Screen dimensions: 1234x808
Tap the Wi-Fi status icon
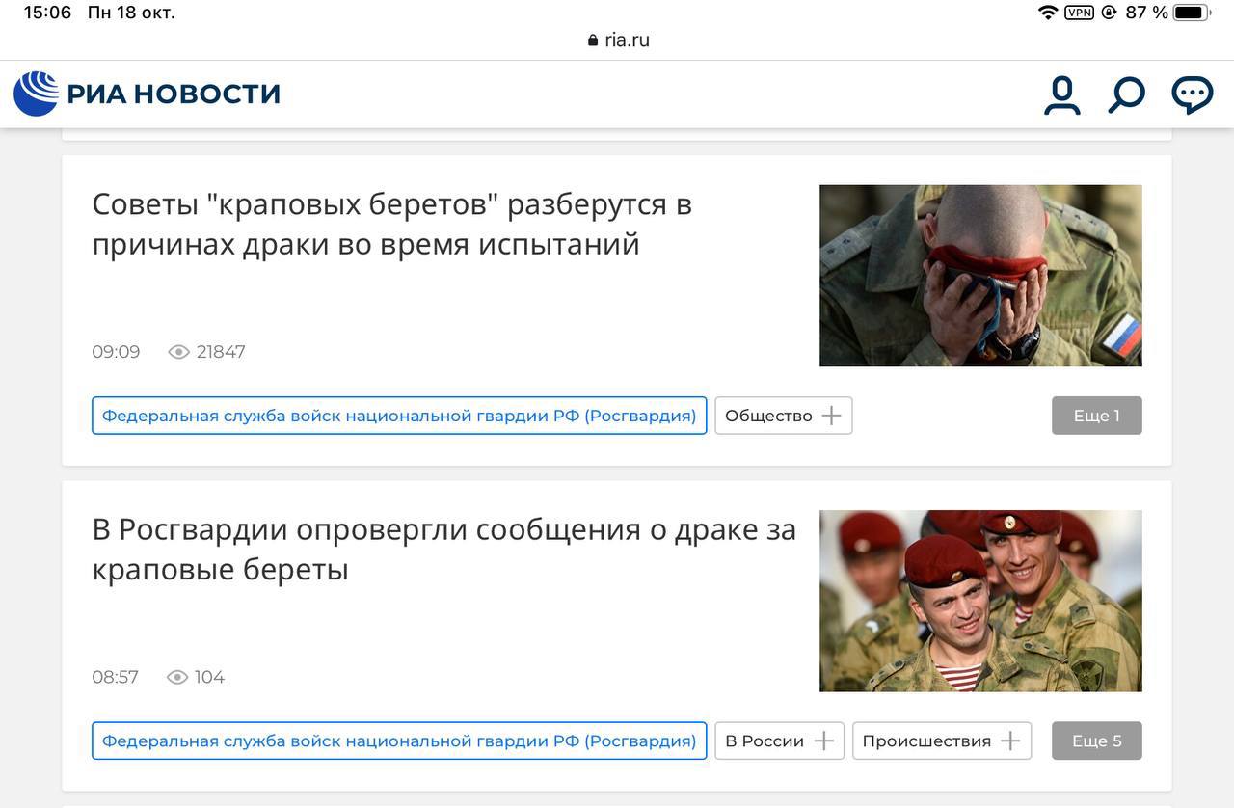pyautogui.click(x=1047, y=13)
